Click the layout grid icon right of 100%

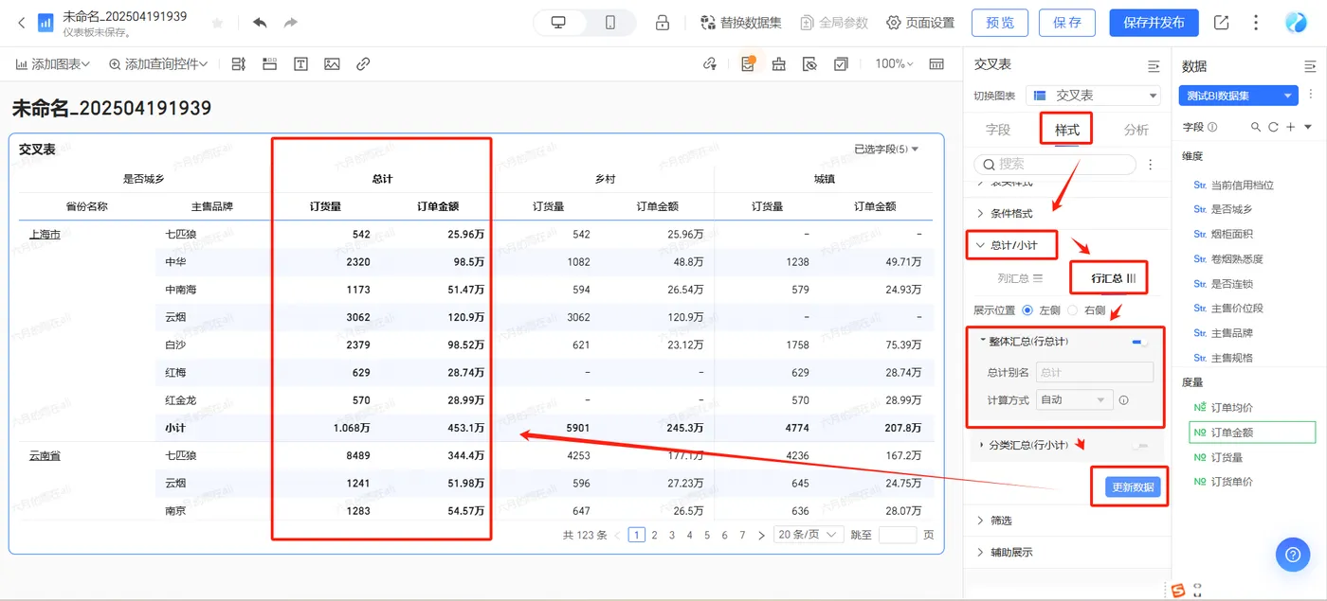(936, 64)
